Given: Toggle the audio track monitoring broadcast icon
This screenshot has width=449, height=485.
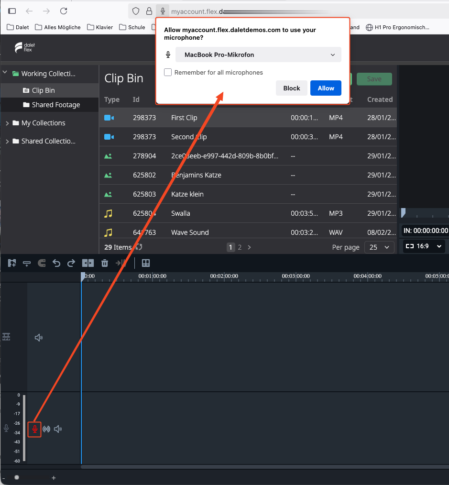Looking at the screenshot, I should pos(46,429).
